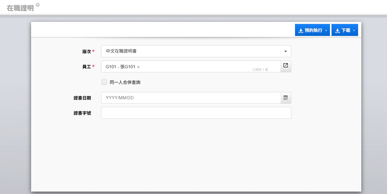Open the calendar picker for 證書日期
The image size is (387, 194).
click(x=286, y=98)
